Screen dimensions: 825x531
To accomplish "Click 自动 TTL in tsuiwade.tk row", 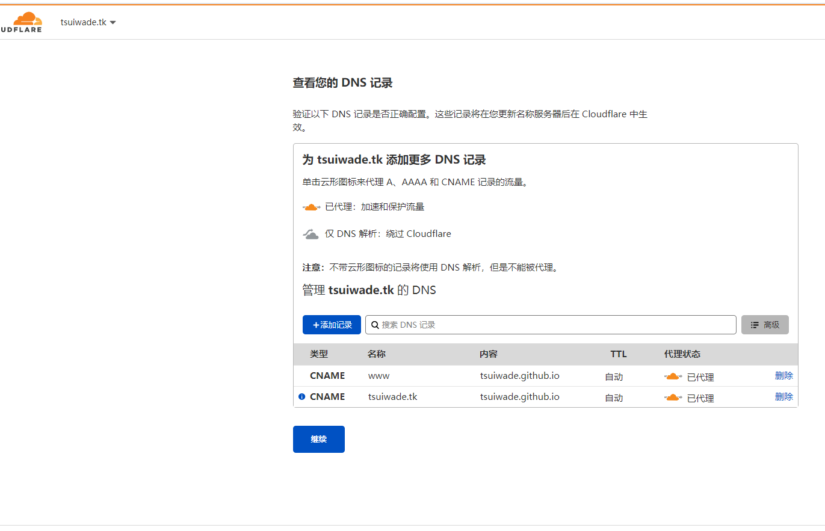I will (614, 398).
